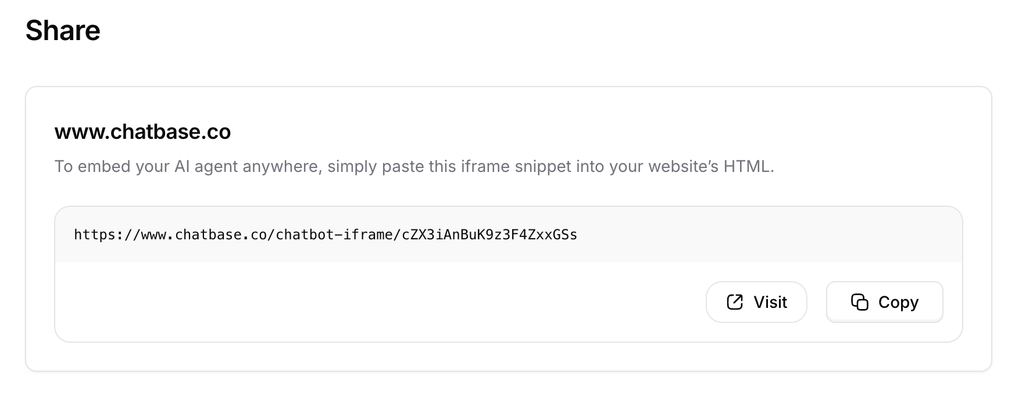
Task: Click the gray code snippet box
Action: coord(509,235)
